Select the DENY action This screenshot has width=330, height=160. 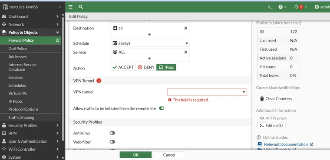tap(146, 67)
